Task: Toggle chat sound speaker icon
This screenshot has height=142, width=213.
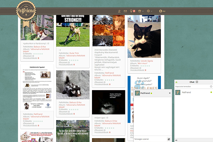Action: tap(176, 139)
